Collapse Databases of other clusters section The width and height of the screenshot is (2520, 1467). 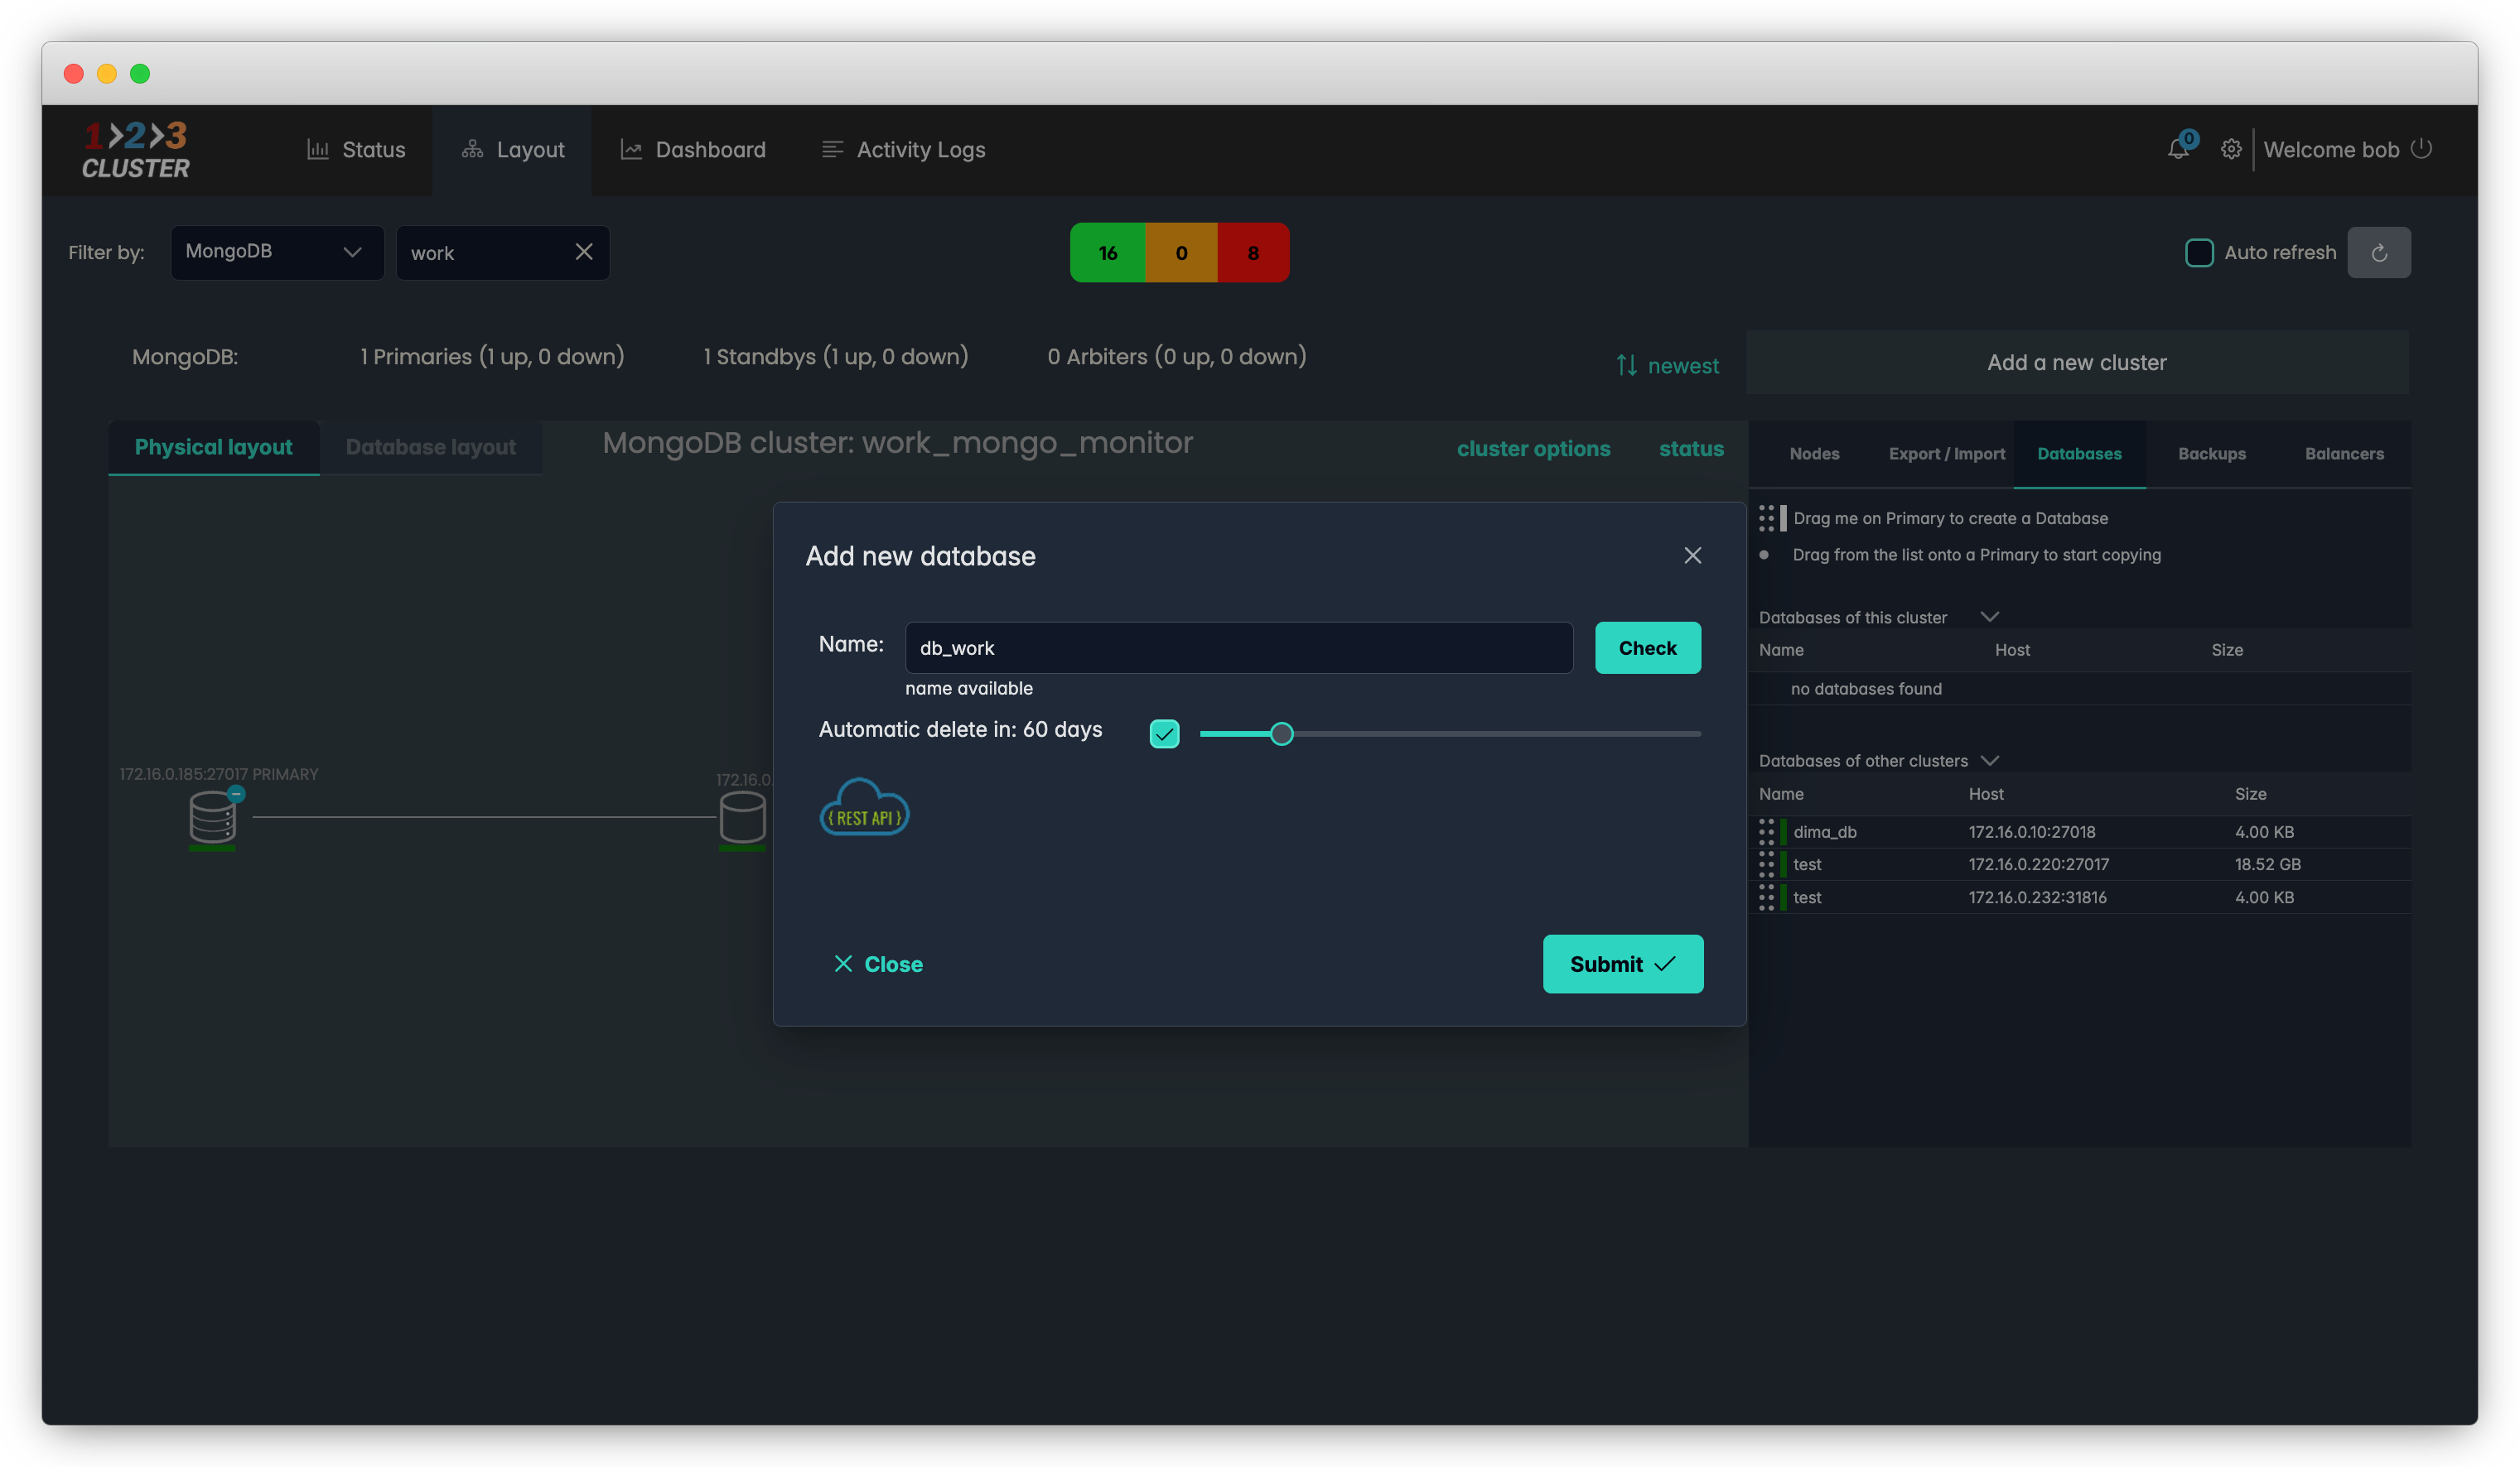tap(1990, 761)
